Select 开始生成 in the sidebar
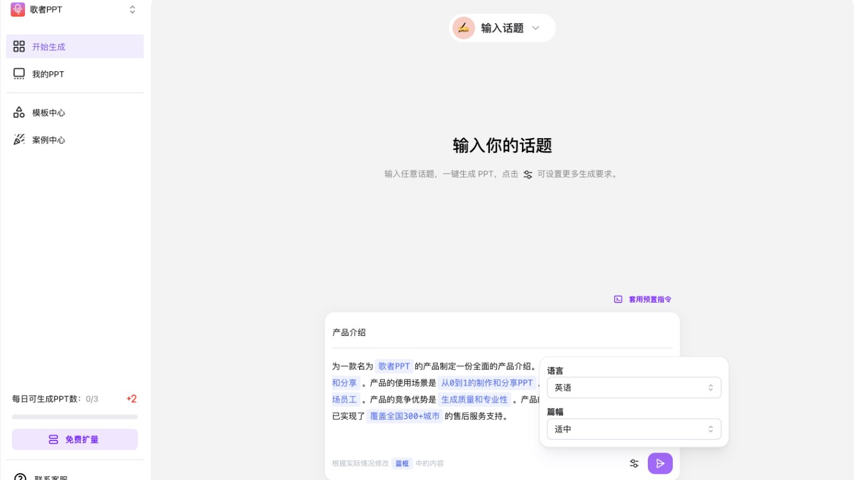The height and width of the screenshot is (480, 855). (75, 46)
